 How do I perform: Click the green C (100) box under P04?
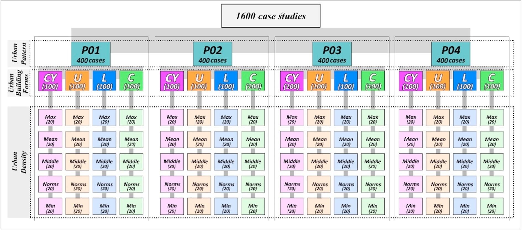coord(492,81)
